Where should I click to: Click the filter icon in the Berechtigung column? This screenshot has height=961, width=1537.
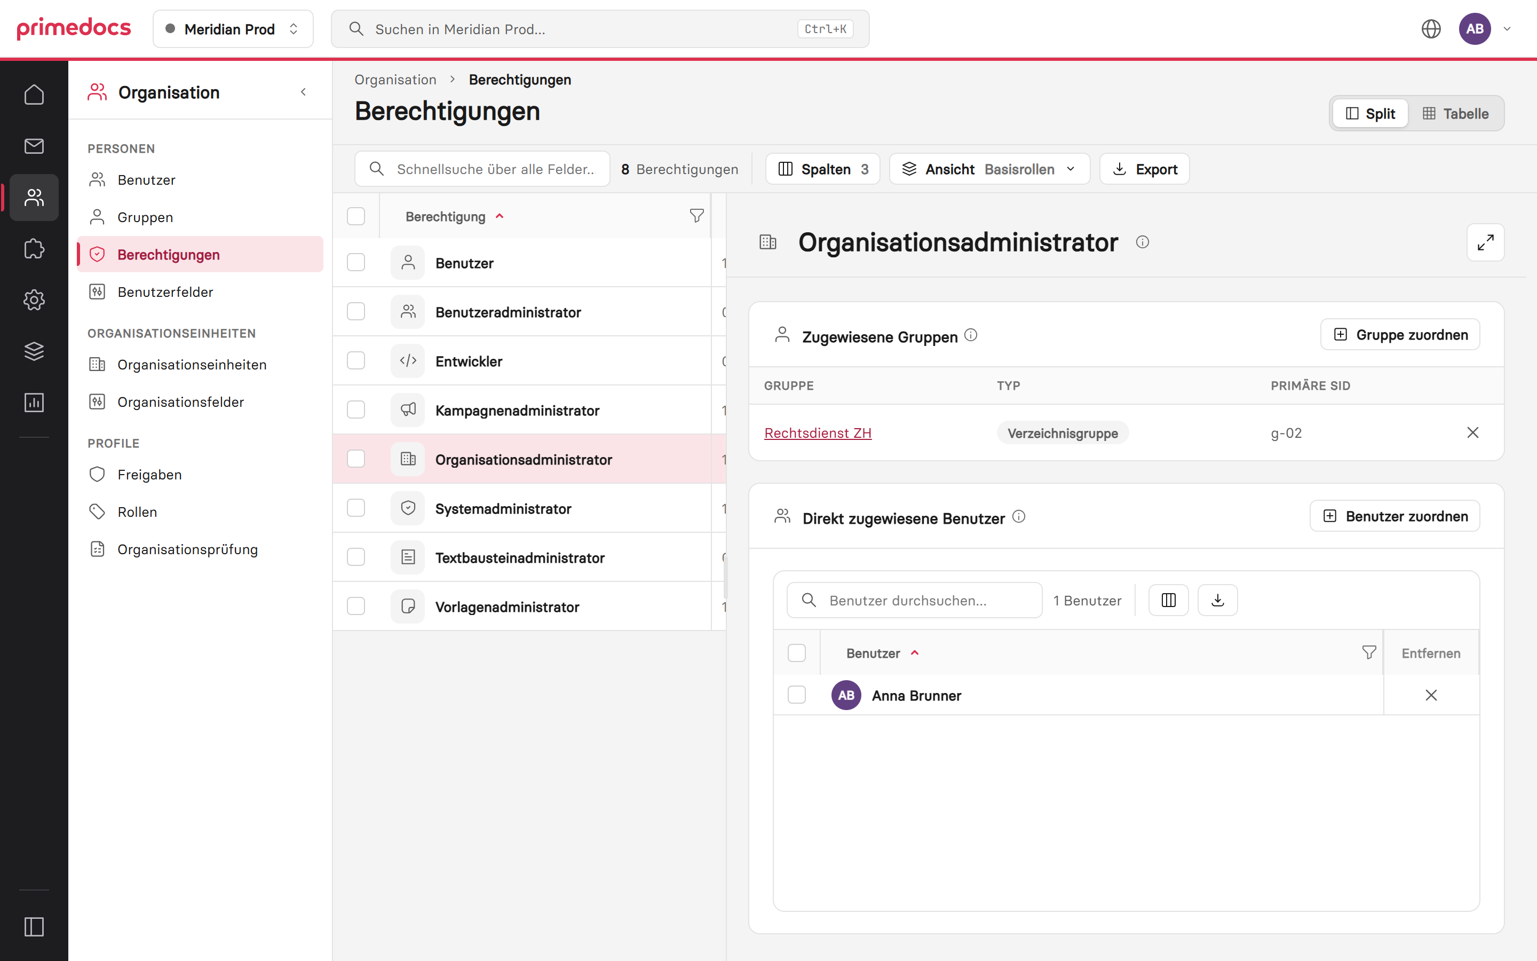click(x=696, y=216)
